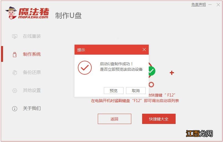
Task: Click 取消 to dismiss the prompt
Action: click(x=136, y=91)
